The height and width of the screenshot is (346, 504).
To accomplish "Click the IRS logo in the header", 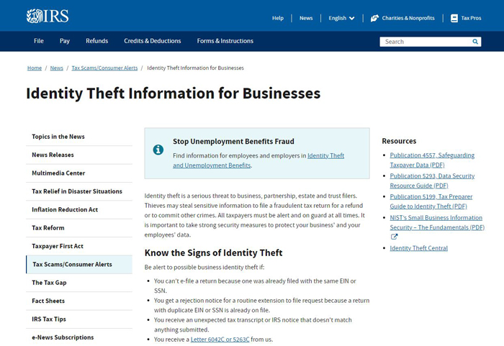I will pyautogui.click(x=48, y=16).
